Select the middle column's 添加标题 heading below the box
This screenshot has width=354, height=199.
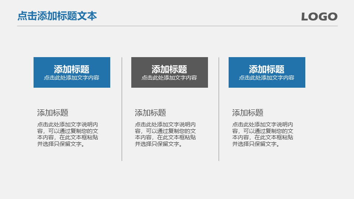pos(150,113)
